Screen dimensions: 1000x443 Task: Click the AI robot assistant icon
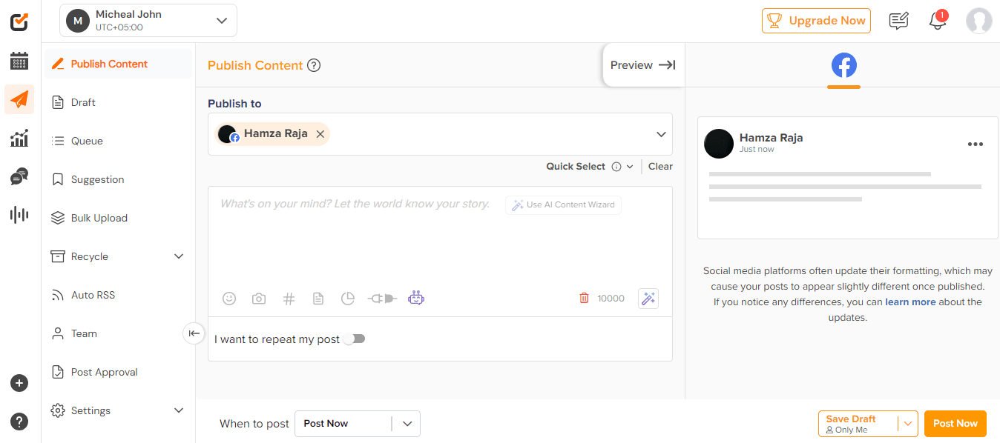[416, 299]
